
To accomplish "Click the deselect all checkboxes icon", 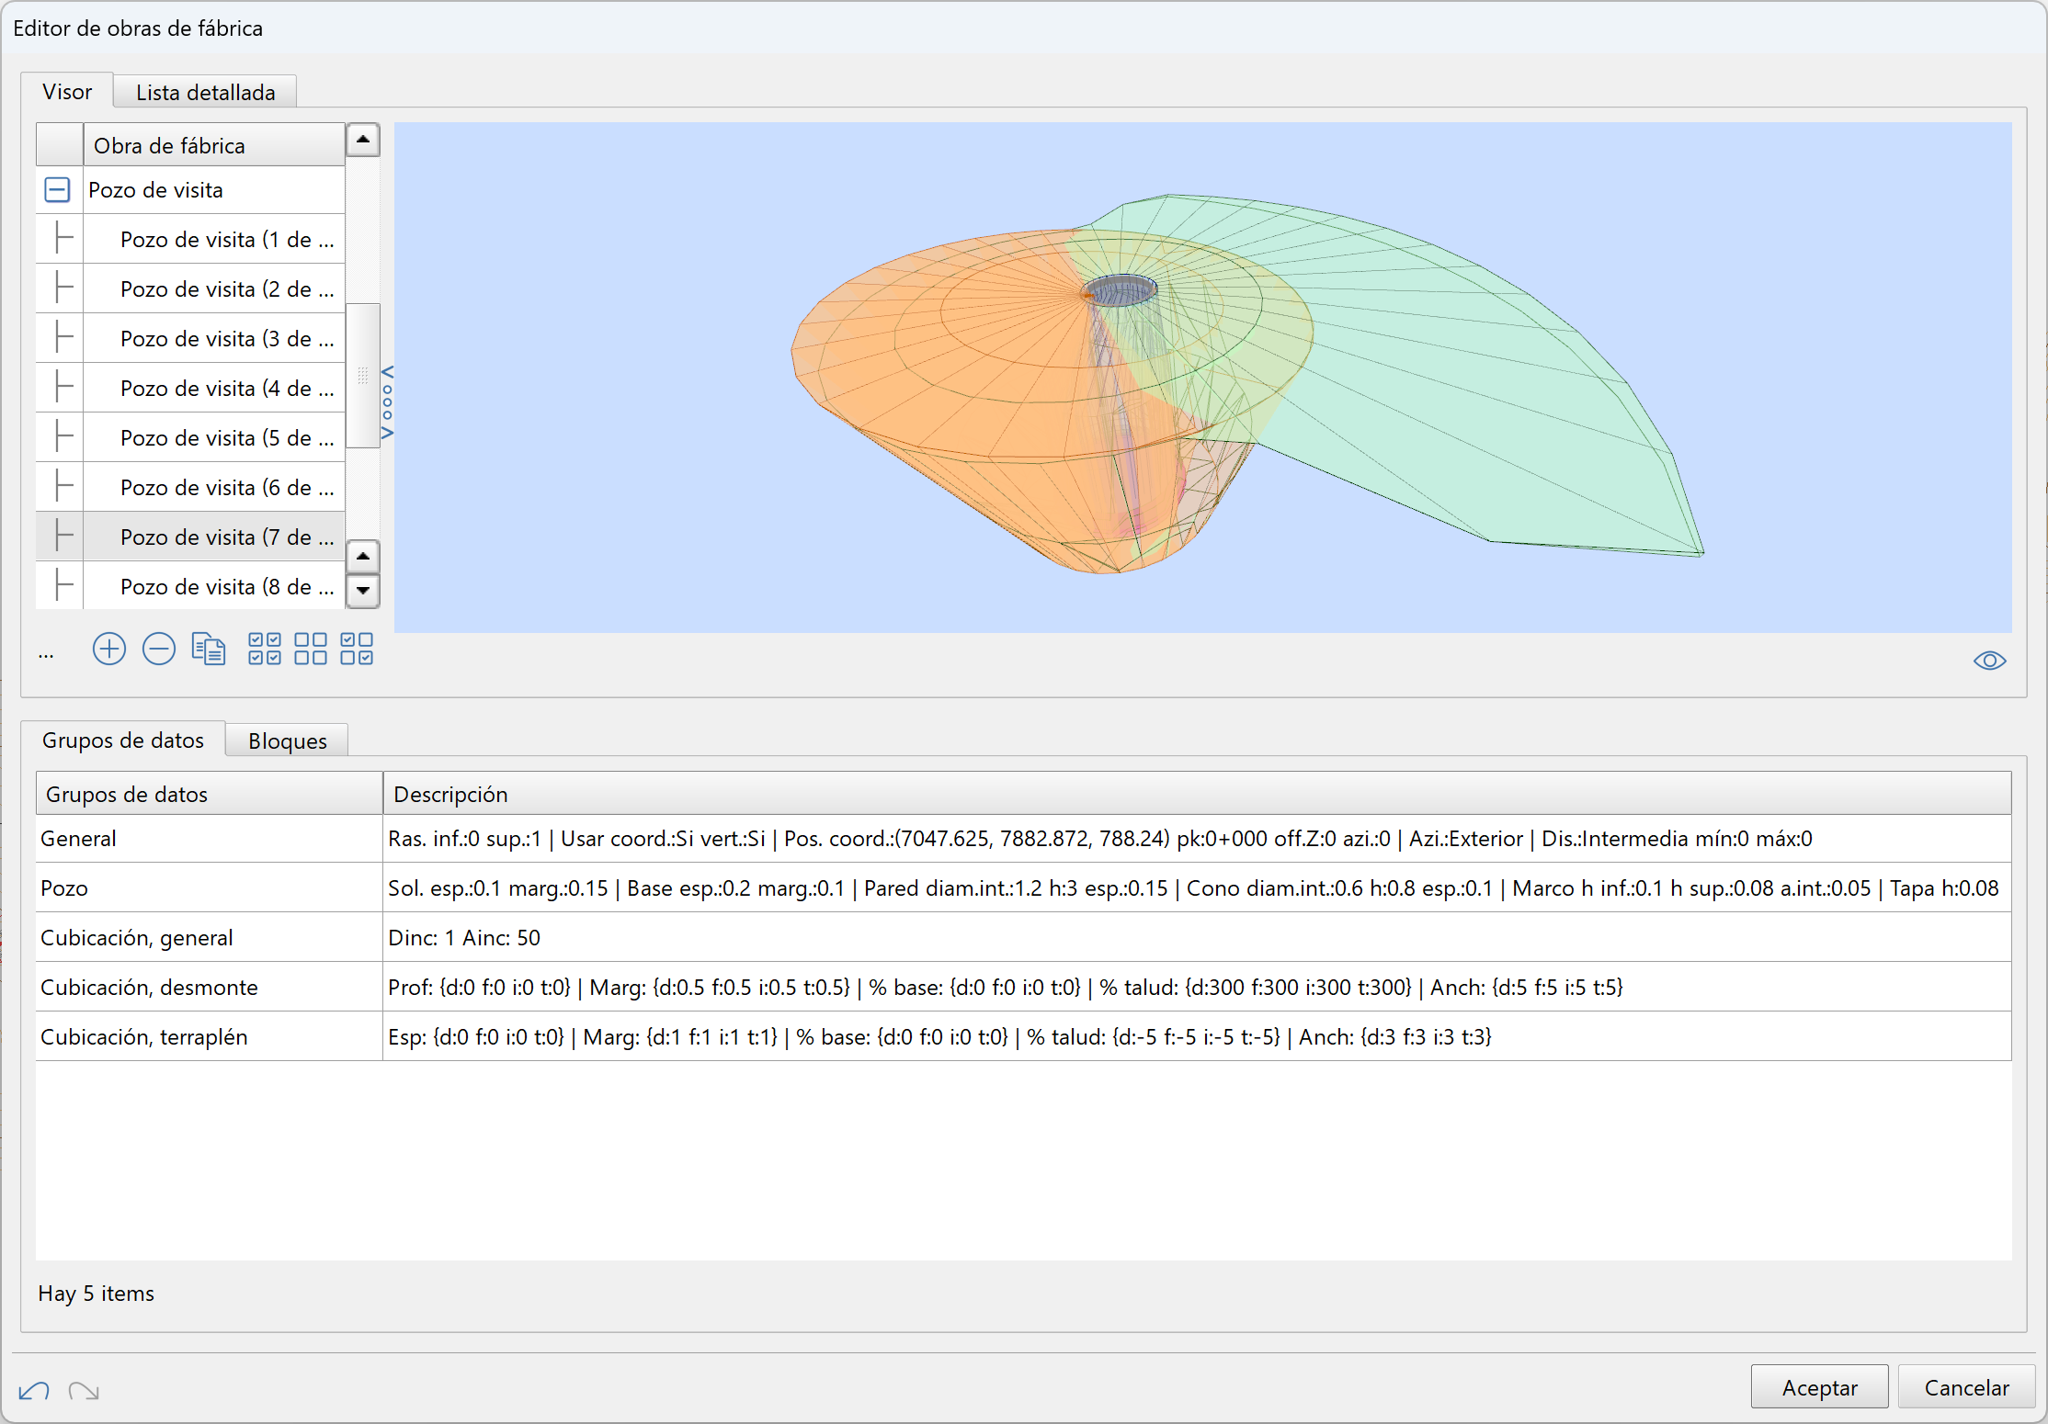I will [311, 650].
